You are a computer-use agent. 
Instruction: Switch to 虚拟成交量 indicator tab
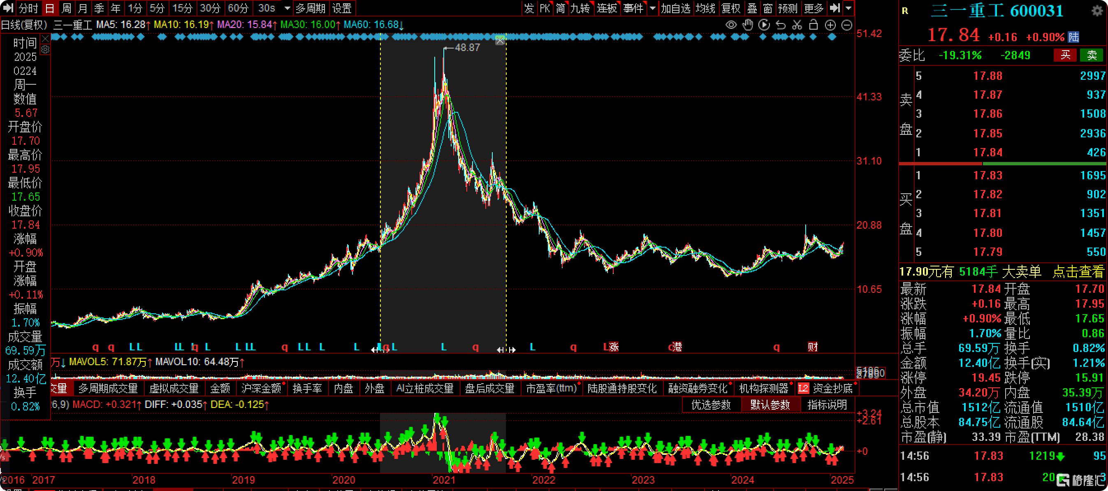point(174,388)
